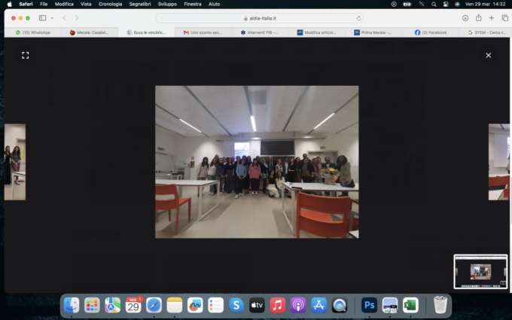Click the aidia-italia.it address field
The image size is (512, 320).
[x=260, y=18]
